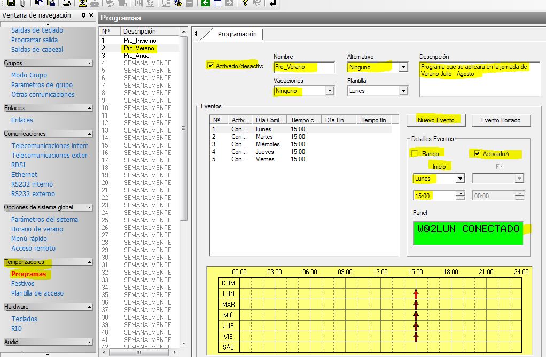Collapse the Comunicaciones section
The image size is (546, 357).
[x=90, y=134]
